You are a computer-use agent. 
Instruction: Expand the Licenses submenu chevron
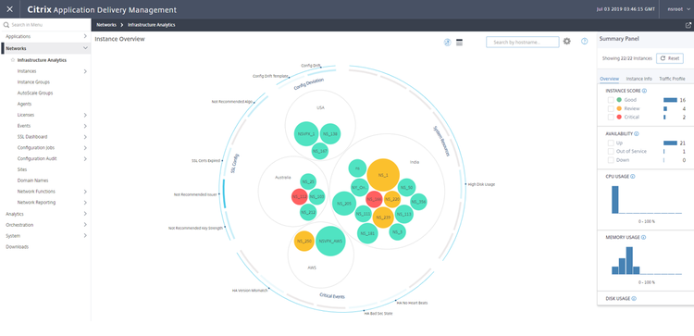85,115
